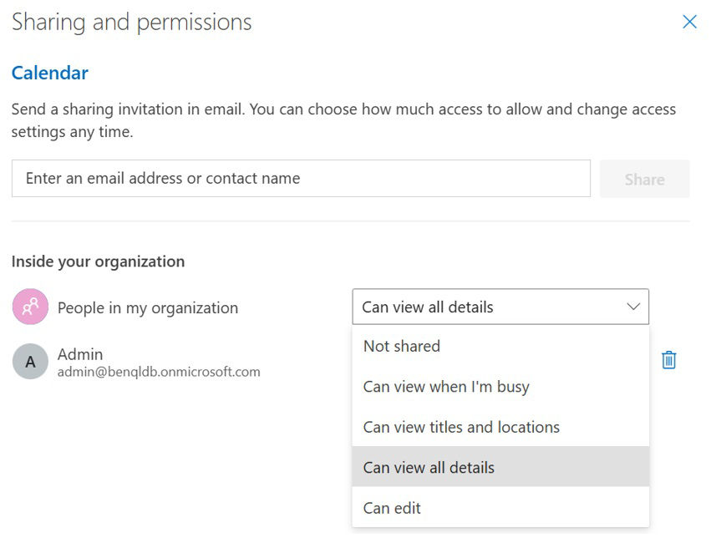Pick 'Can view titles and locations' option
Viewport: 711px width, 538px height.
coord(461,427)
